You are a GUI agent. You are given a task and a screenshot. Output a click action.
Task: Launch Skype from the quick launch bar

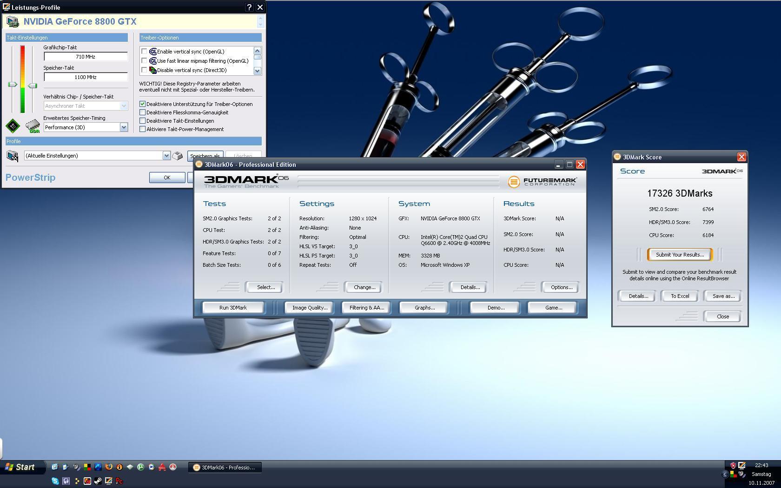point(55,481)
